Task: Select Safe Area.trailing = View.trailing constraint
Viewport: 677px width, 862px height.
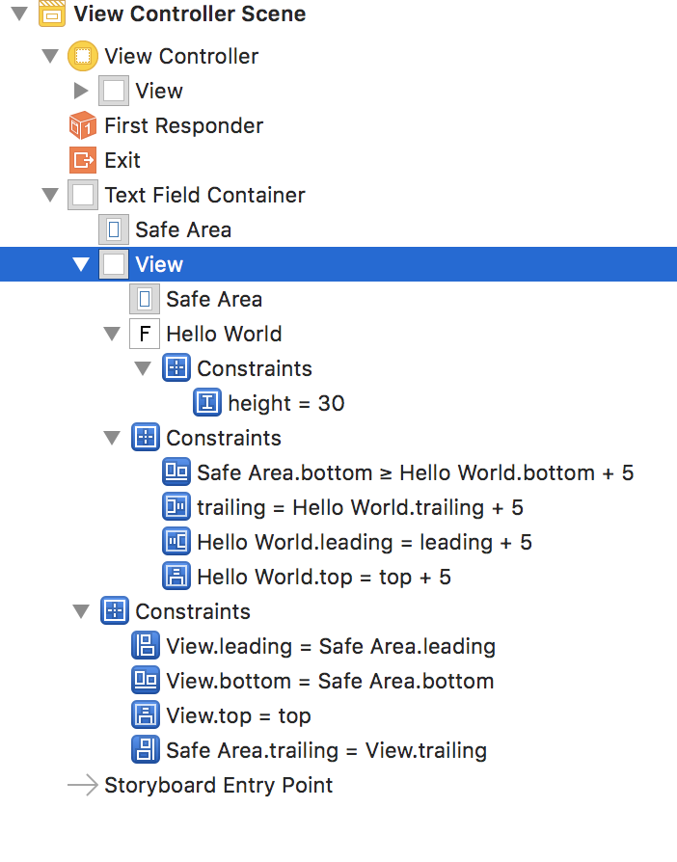Action: [326, 750]
